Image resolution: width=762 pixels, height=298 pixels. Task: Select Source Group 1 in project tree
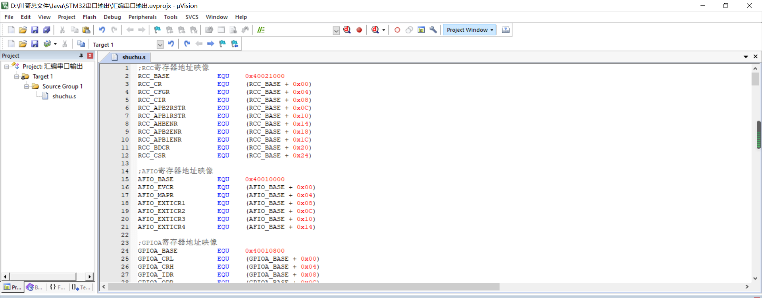[x=62, y=87]
